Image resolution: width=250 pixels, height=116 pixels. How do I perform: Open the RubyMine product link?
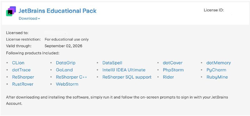click(217, 77)
